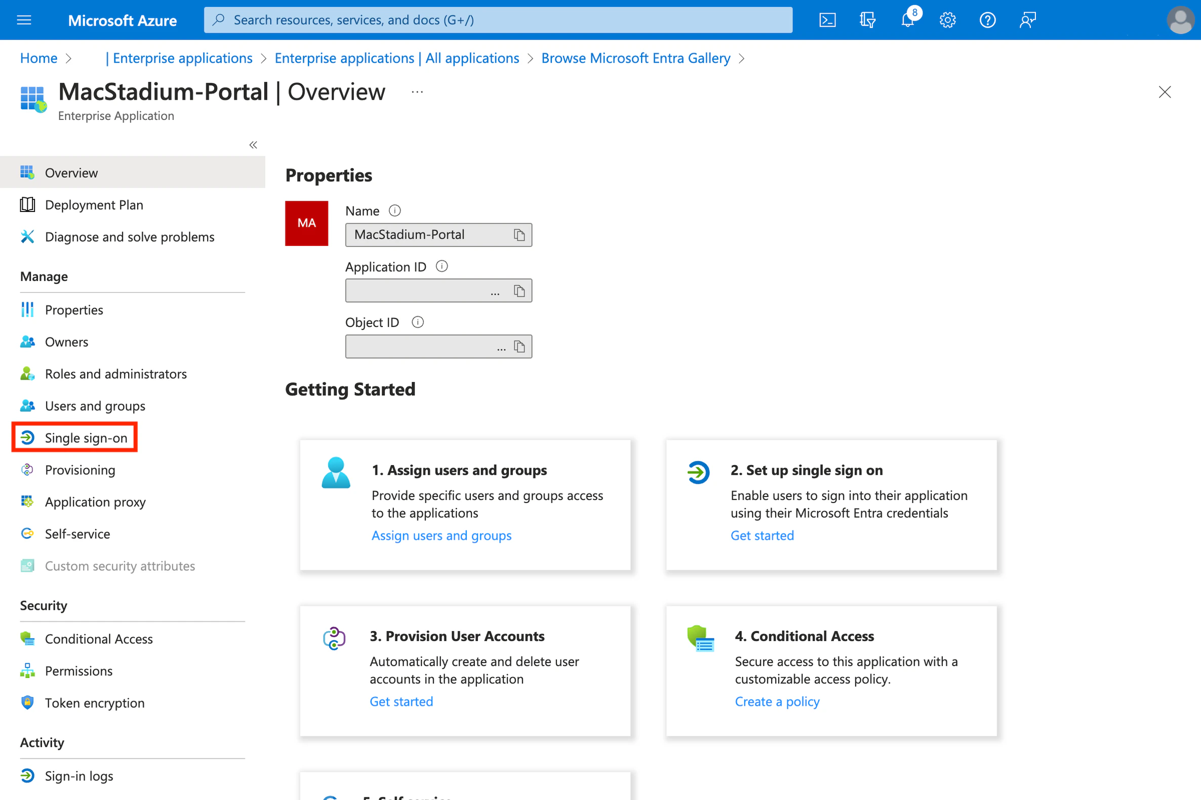Collapse the left navigation menu
Screen dimensions: 1201x800
click(253, 145)
